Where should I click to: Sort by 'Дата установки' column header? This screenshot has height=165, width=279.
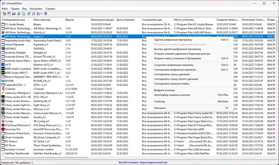pyautogui.click(x=128, y=20)
